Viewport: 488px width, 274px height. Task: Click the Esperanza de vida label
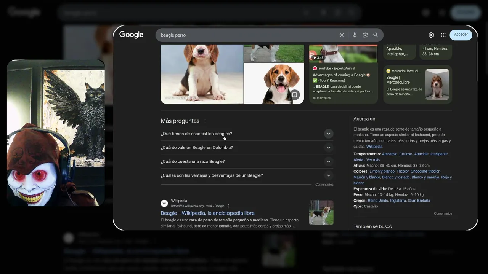[370, 189]
